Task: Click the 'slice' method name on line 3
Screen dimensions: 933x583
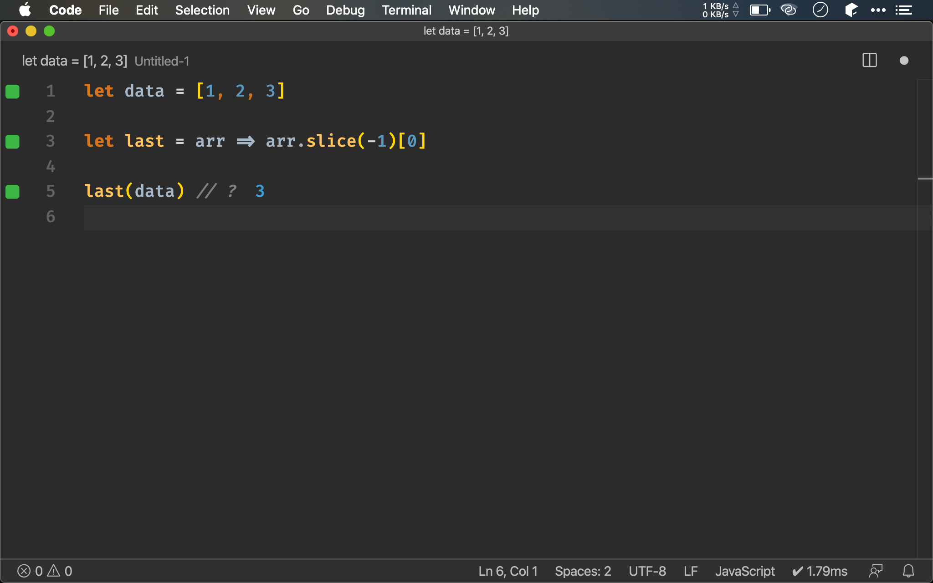Action: 331,141
